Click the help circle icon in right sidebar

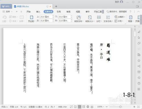(139, 83)
